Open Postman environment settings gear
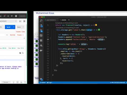The image size is (127, 95). pos(24,21)
